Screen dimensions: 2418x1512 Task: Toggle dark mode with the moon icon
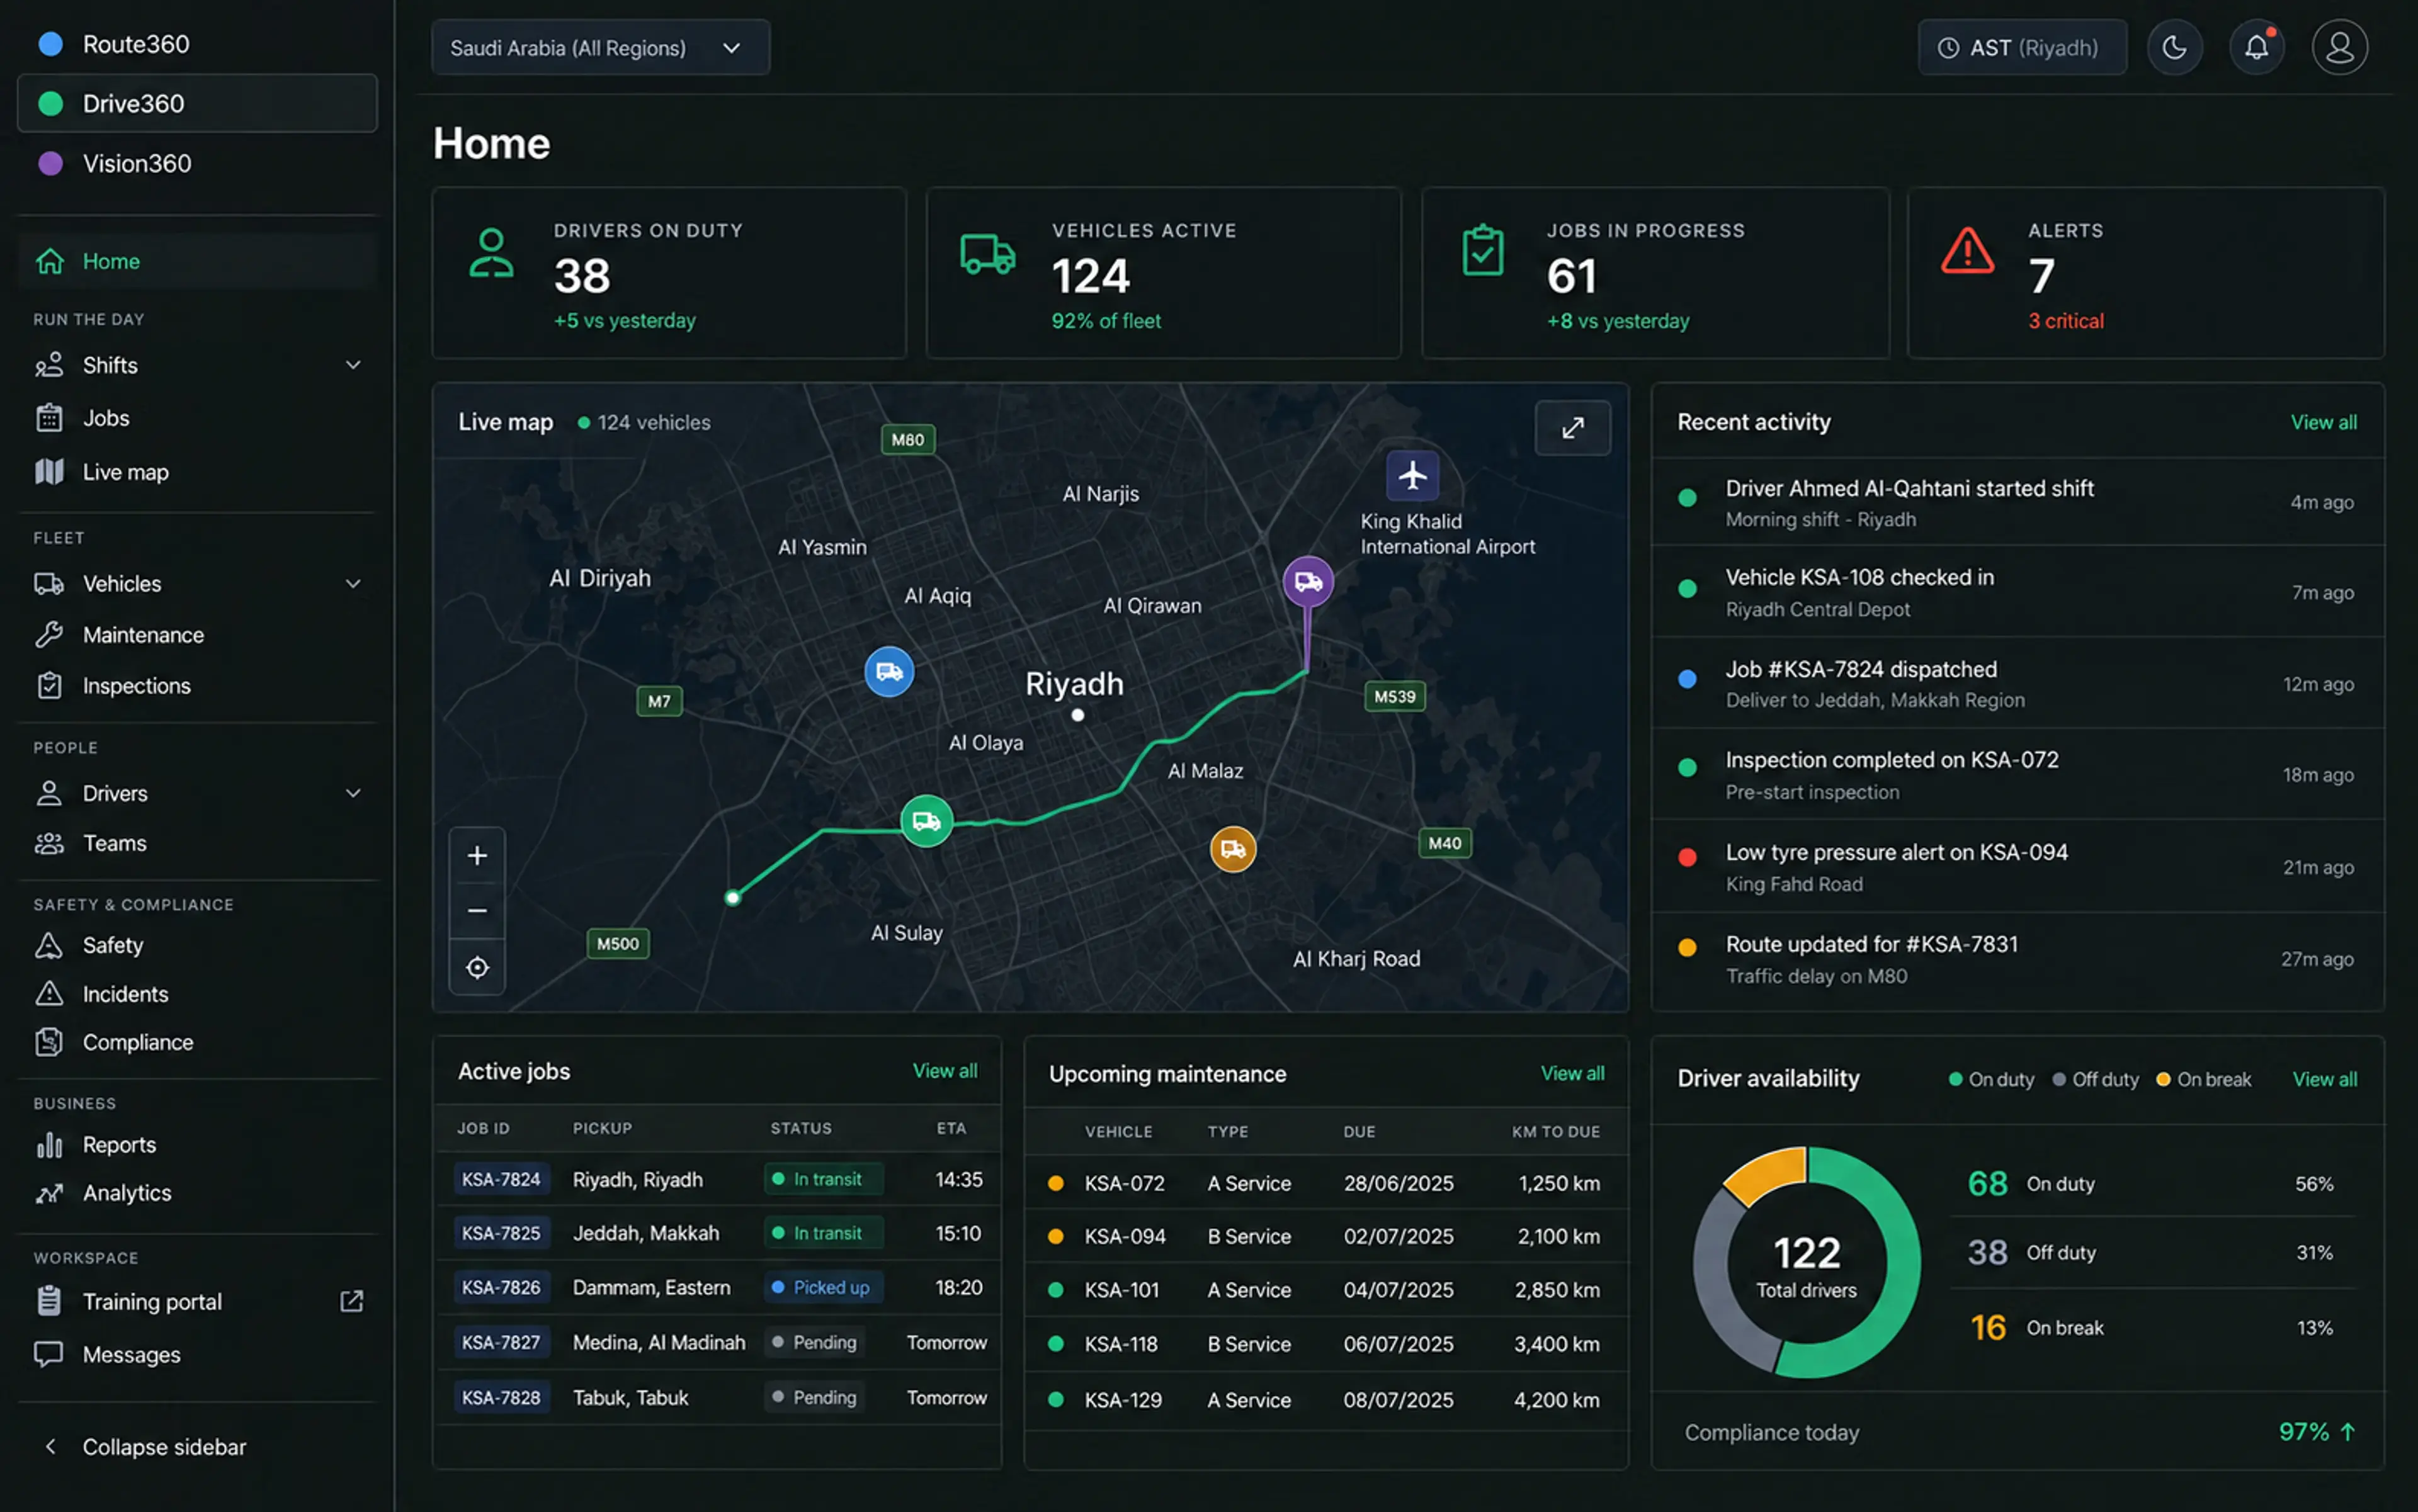coord(2174,47)
